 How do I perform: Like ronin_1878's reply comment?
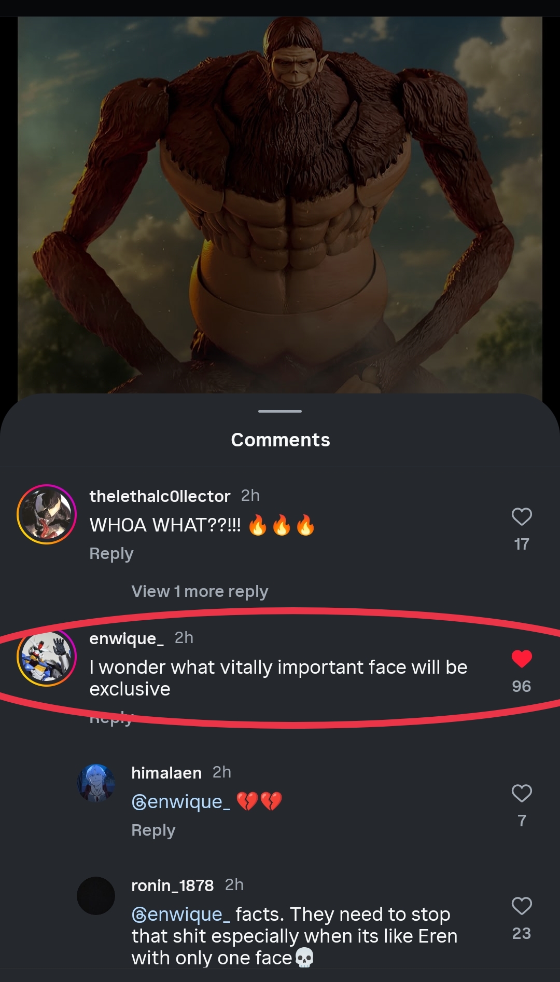point(522,906)
